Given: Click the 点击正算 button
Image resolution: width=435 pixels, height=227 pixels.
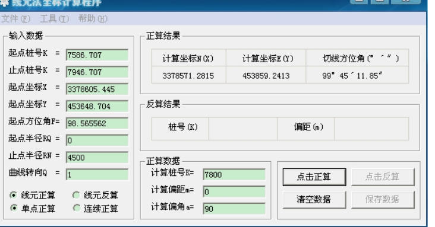Looking at the screenshot, I should 314,177.
